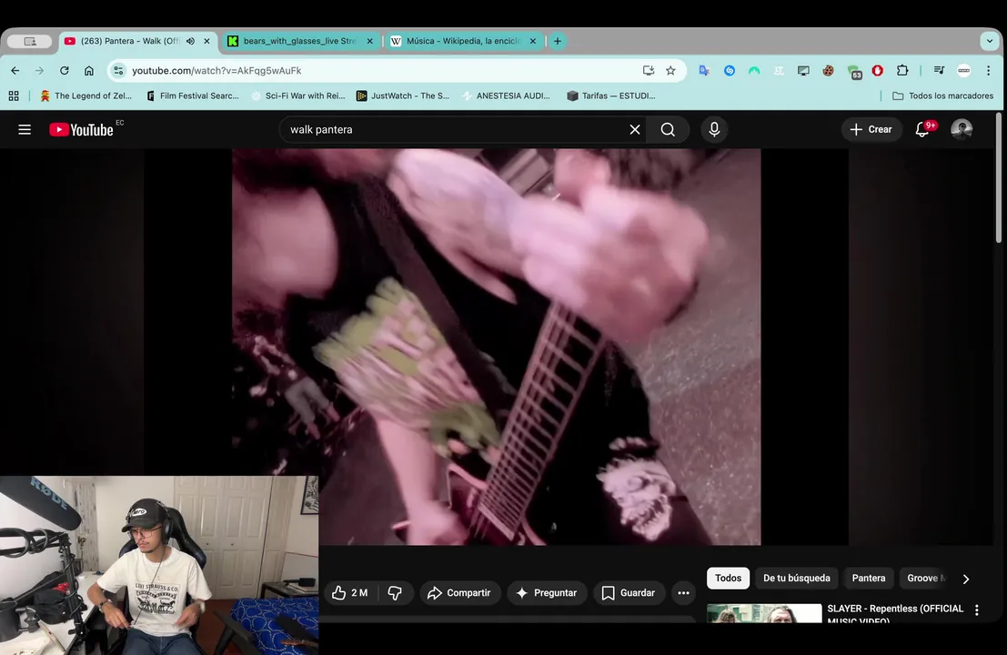Select the De tu búsqueda chip
Viewport: 1007px width, 655px height.
796,578
